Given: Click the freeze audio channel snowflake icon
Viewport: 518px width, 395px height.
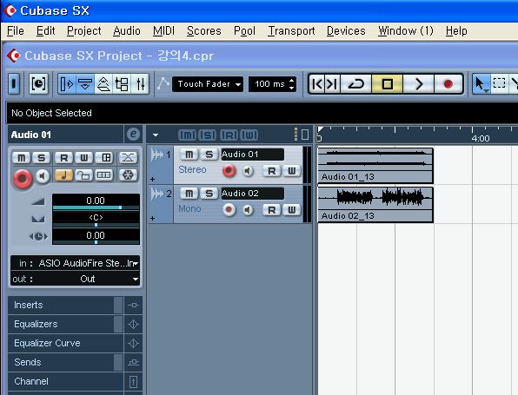Looking at the screenshot, I should click(128, 174).
